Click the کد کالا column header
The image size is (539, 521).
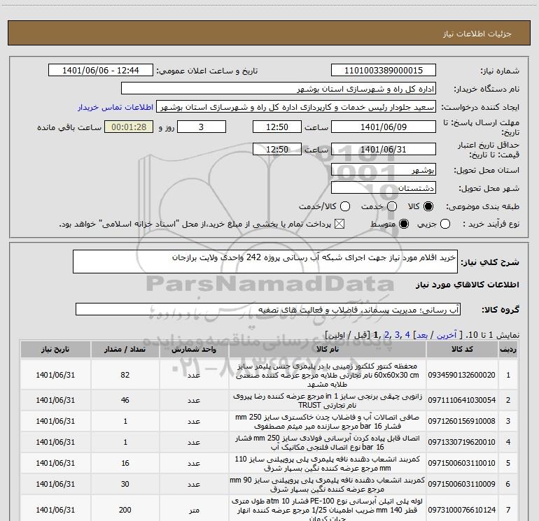[x=462, y=349]
